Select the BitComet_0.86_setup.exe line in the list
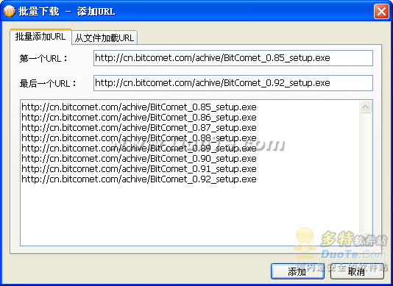 coord(139,118)
